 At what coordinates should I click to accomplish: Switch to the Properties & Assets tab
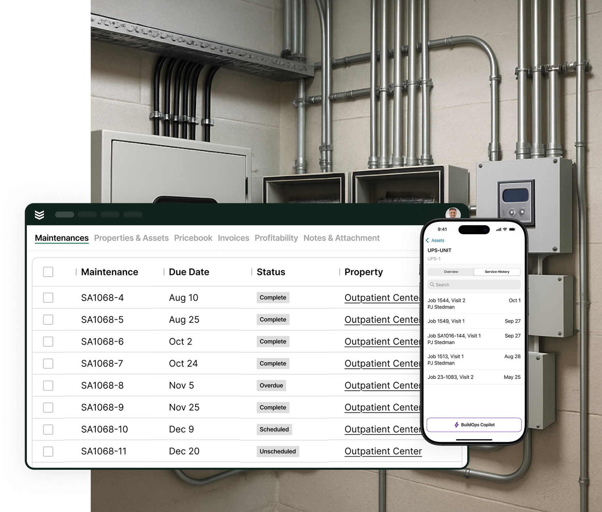[x=131, y=238]
